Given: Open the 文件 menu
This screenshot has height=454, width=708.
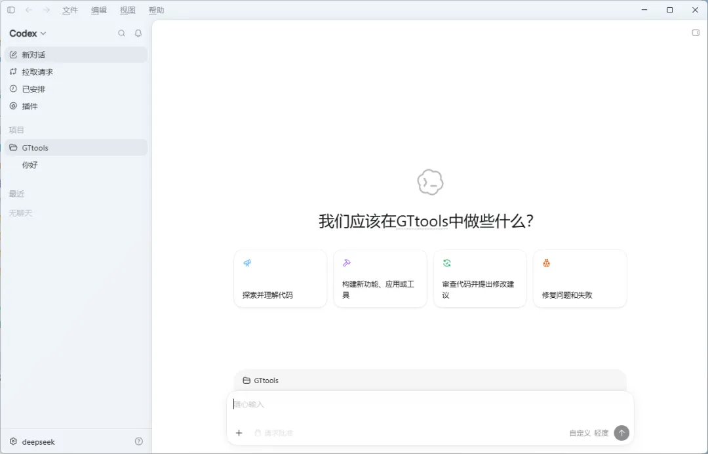Looking at the screenshot, I should click(x=70, y=10).
